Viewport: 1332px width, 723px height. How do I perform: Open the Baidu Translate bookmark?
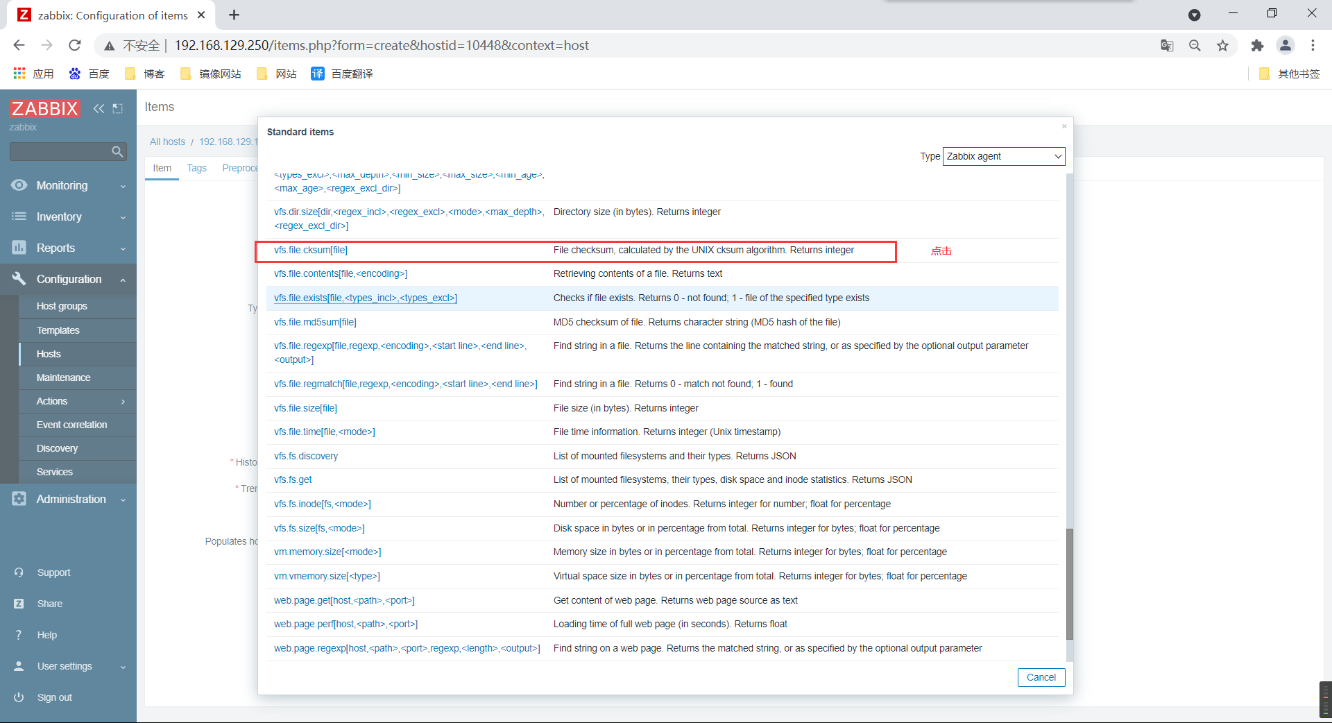pyautogui.click(x=342, y=74)
